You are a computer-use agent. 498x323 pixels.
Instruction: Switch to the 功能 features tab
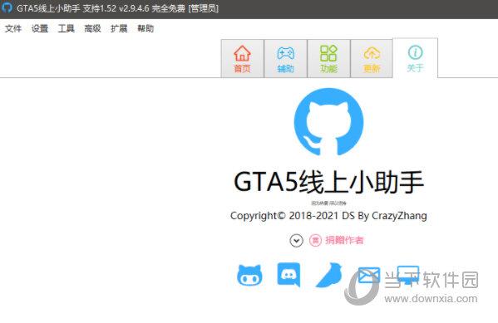328,58
